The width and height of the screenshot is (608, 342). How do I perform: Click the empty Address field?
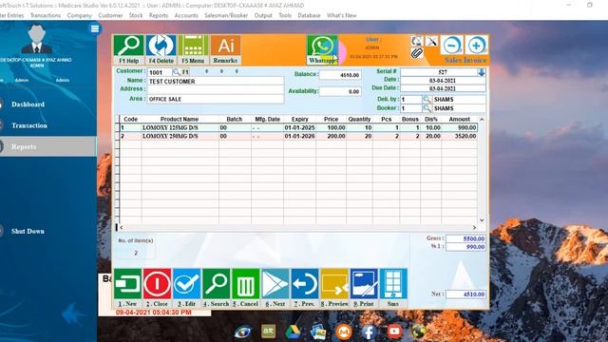pos(216,90)
